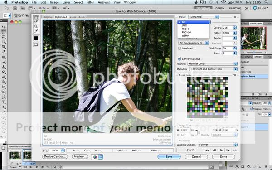Toggle the Interlaced checkbox
This screenshot has width=272, height=170.
coord(180,48)
